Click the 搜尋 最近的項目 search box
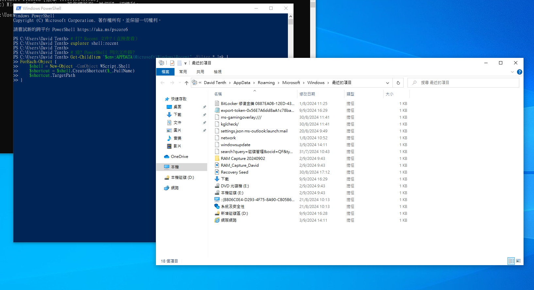This screenshot has width=534, height=290. 463,83
